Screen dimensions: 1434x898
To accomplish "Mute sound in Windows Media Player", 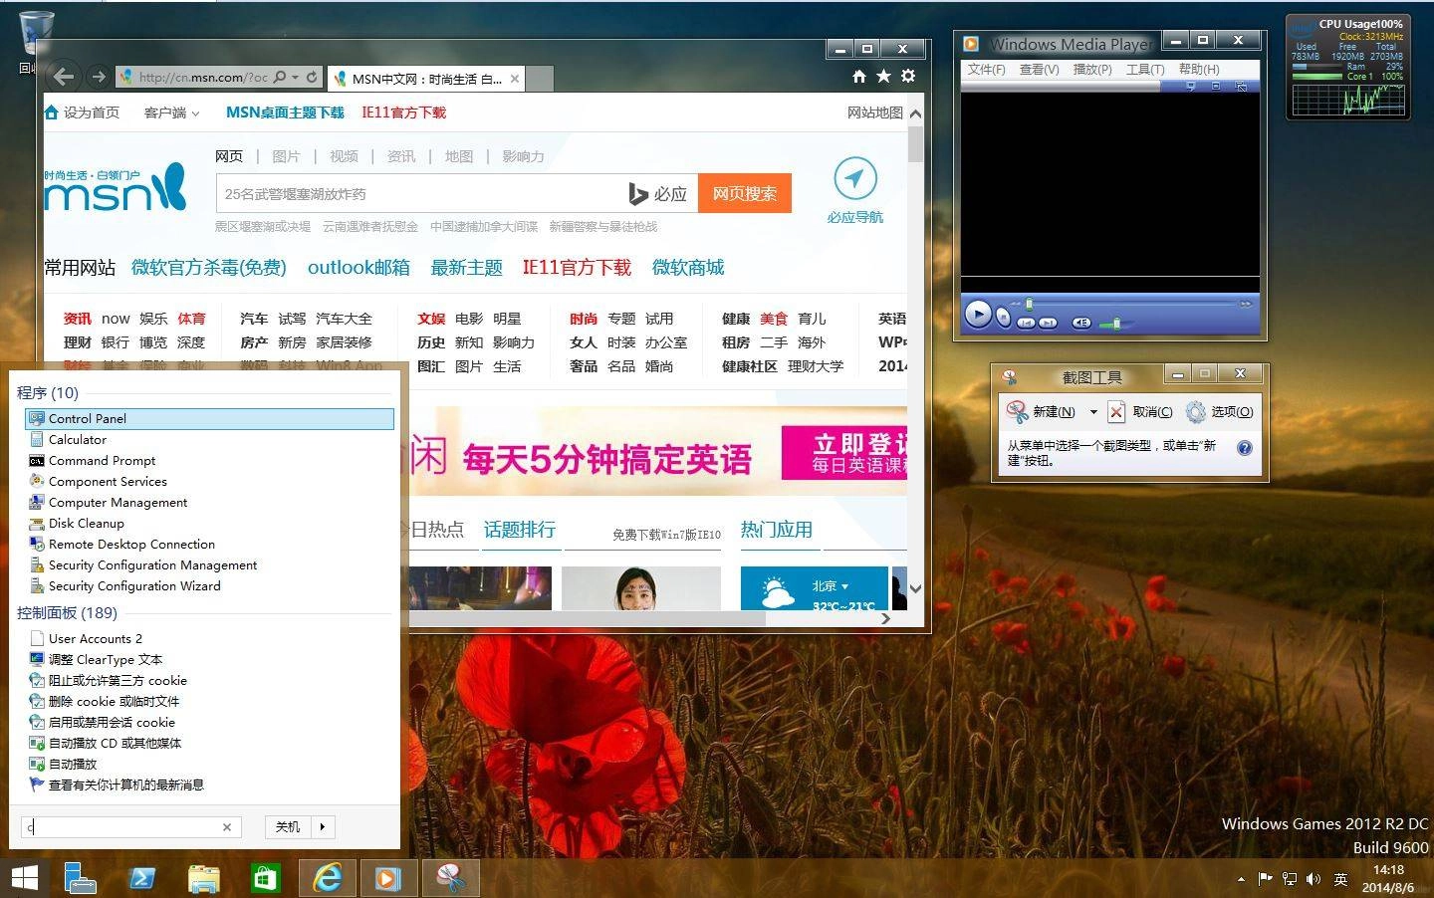I will pyautogui.click(x=1081, y=323).
